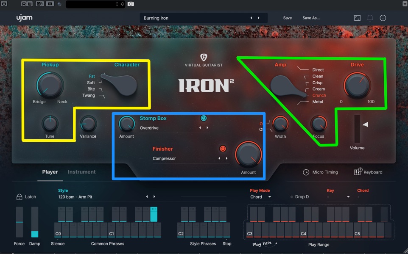Click the Pickup Bridge/Neck knob
The image size is (408, 254).
click(50, 86)
